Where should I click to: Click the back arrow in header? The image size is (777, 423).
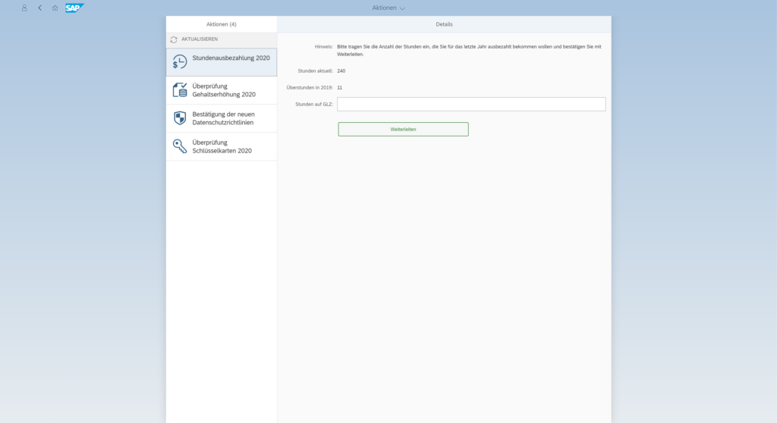coord(39,8)
